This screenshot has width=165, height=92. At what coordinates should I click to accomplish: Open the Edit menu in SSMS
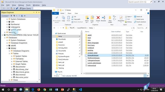click(8, 5)
